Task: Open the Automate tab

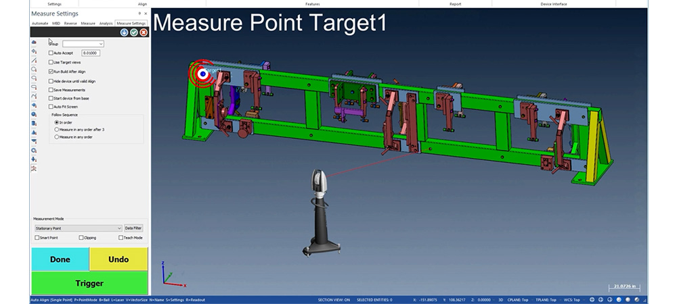Action: coord(40,23)
